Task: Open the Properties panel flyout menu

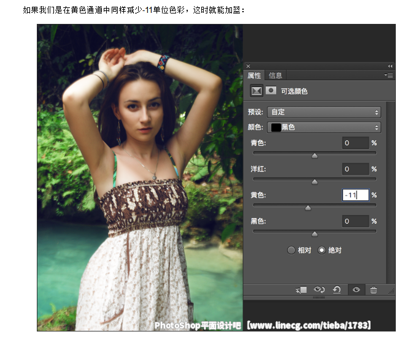Action: (388, 75)
